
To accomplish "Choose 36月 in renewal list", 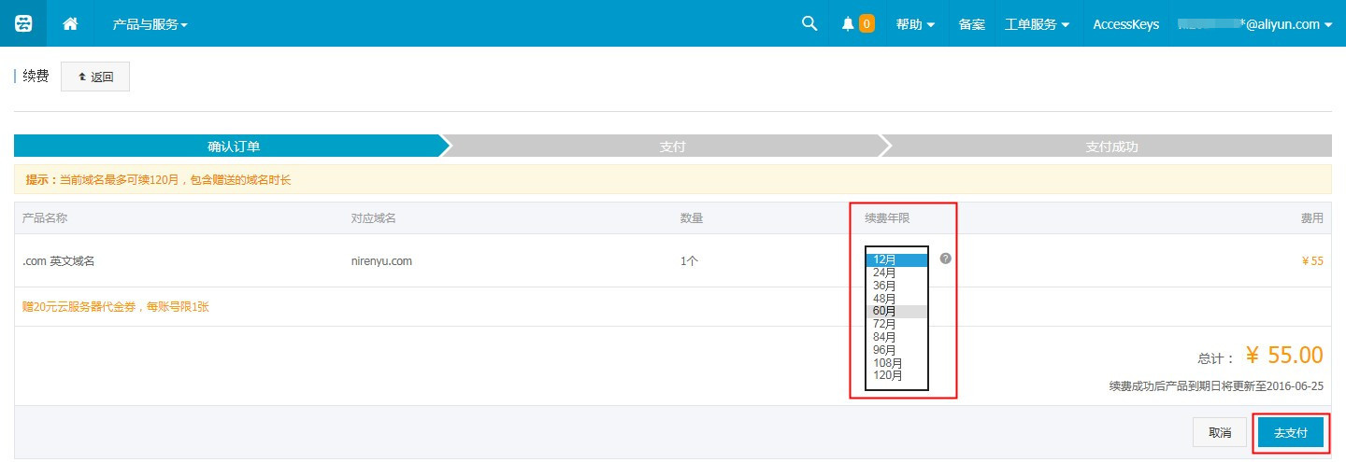I will coord(896,286).
